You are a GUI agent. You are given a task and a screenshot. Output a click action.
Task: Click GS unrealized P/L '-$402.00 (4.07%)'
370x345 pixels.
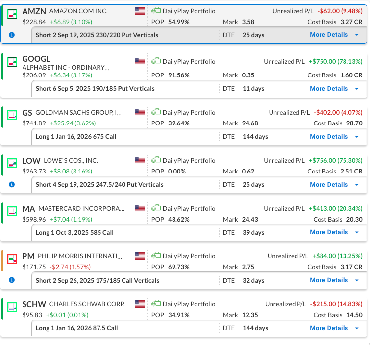coord(338,113)
